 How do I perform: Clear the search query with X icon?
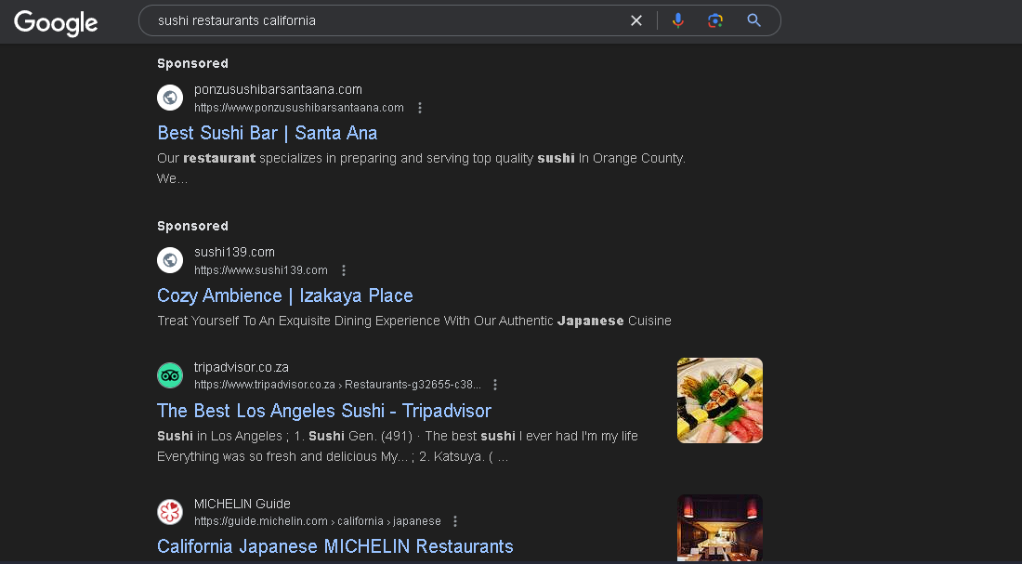(636, 20)
